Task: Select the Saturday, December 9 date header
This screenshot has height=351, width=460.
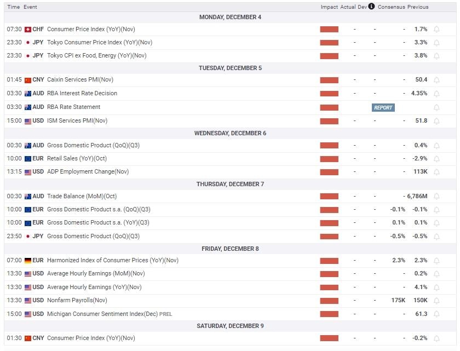Action: coord(231,326)
